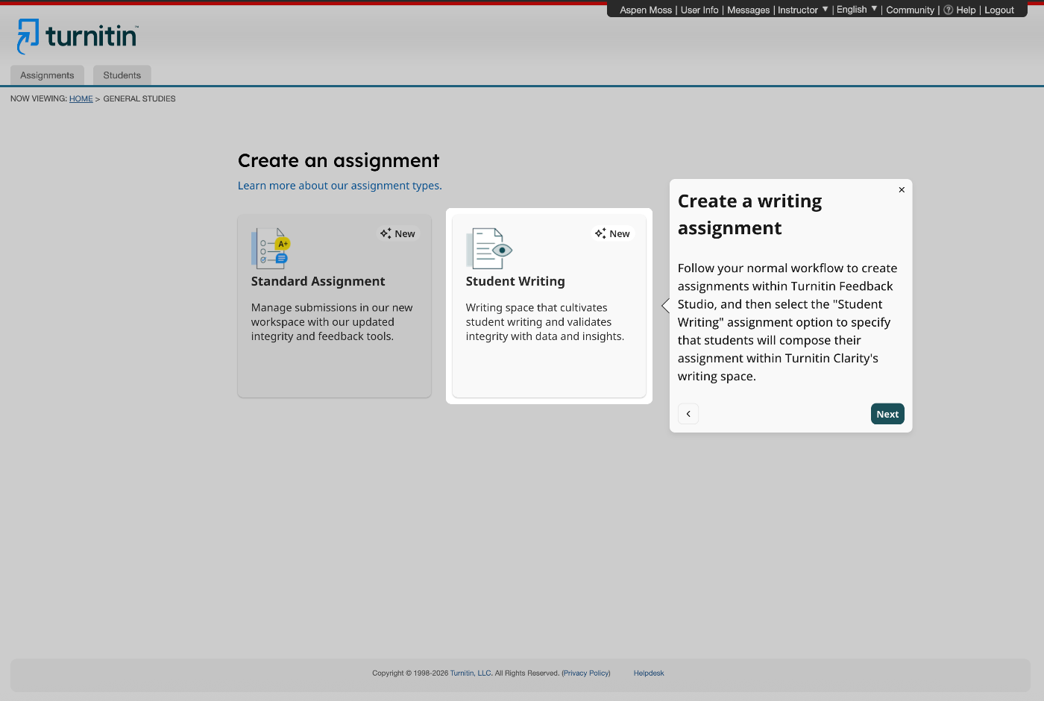Screen dimensions: 1044x701
Task: Open User Info from top menu
Action: (699, 10)
